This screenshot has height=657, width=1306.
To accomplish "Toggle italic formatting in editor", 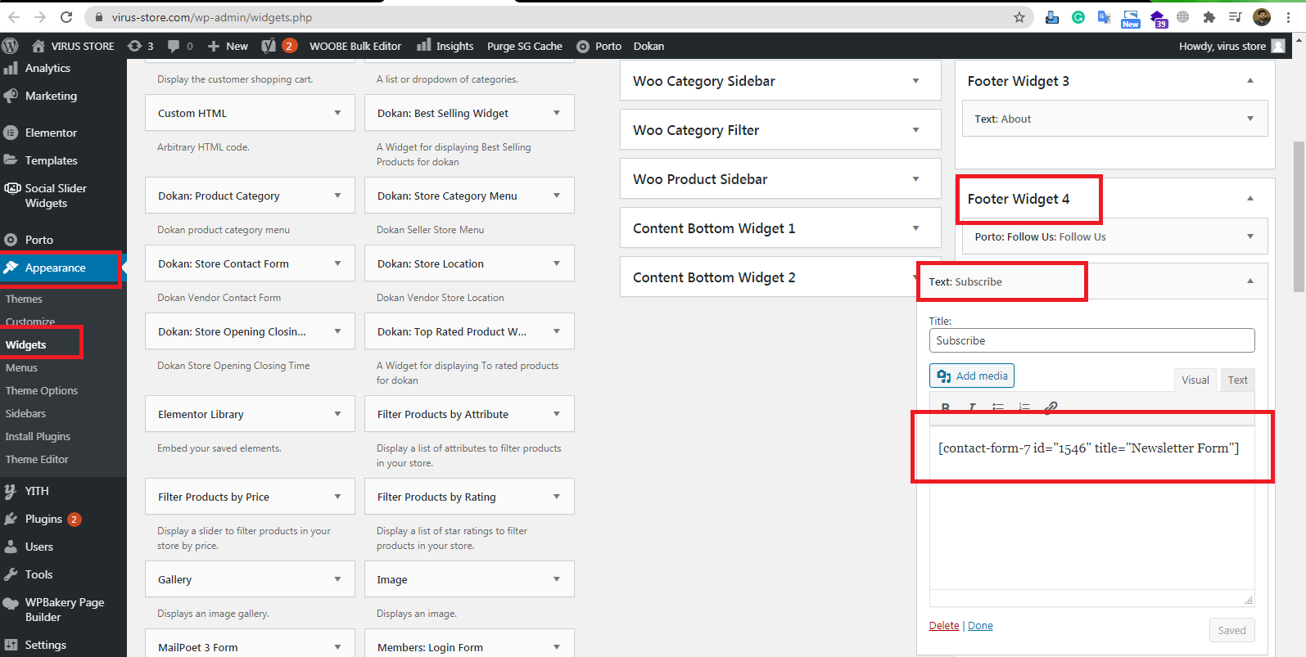I will (x=972, y=407).
